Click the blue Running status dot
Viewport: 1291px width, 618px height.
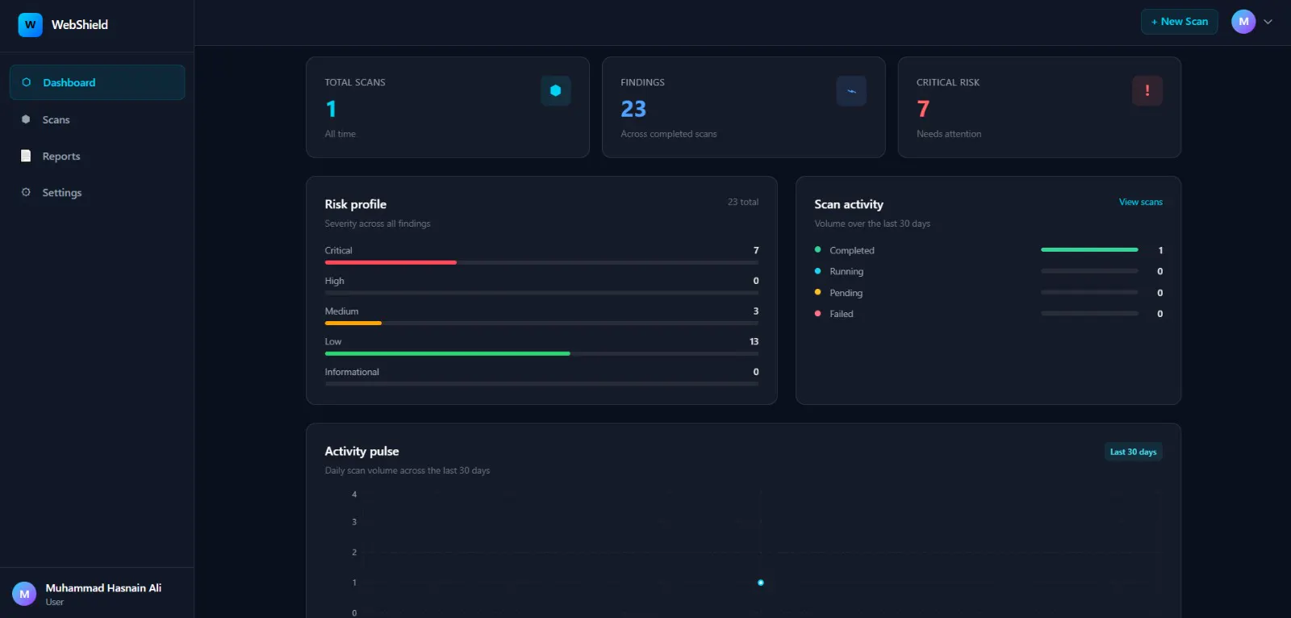click(818, 271)
